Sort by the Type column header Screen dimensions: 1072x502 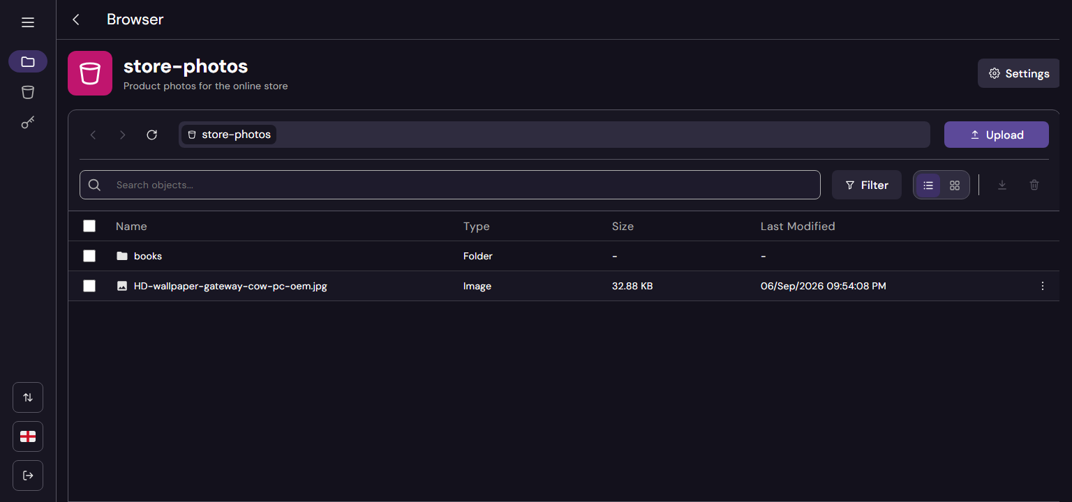tap(477, 226)
